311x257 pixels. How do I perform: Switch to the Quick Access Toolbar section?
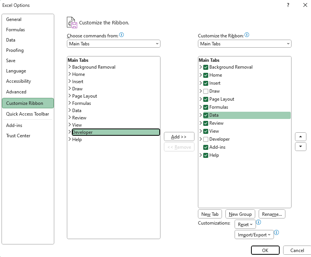[x=28, y=114]
